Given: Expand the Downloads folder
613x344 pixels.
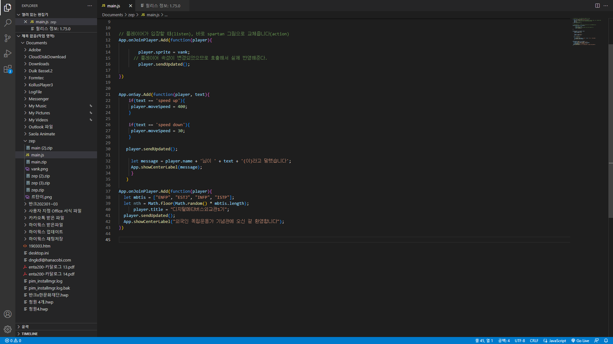Looking at the screenshot, I should [56, 64].
